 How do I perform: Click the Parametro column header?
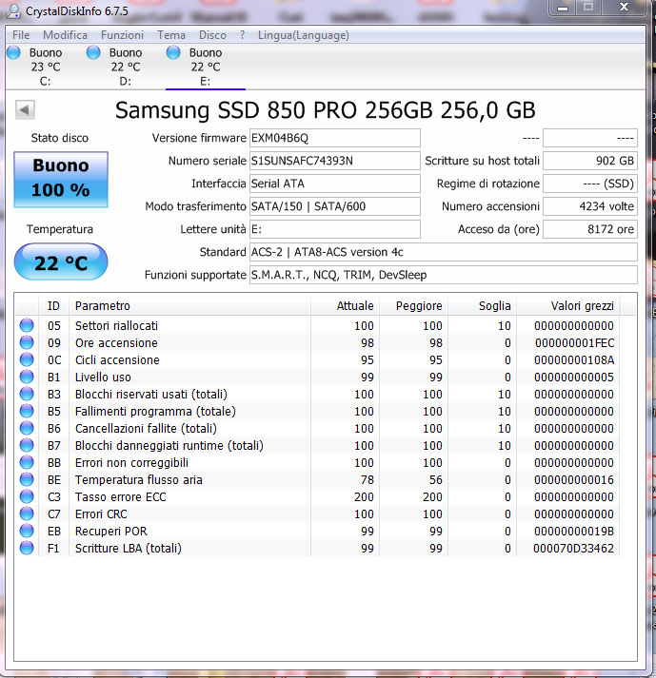coord(189,305)
